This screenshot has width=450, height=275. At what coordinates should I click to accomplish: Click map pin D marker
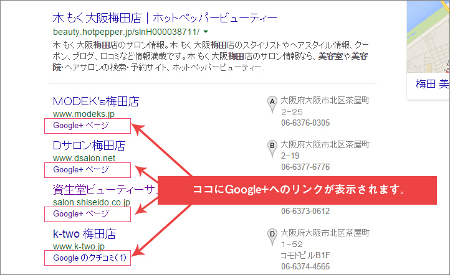coord(272,237)
